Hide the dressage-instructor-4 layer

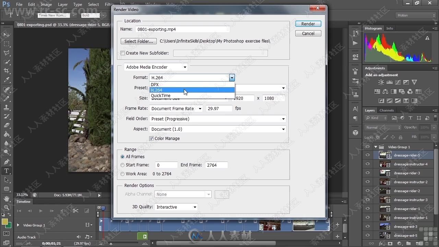point(368,164)
